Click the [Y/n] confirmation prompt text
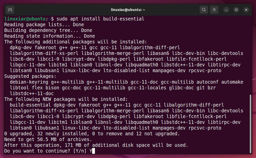Screen dimensions: 256x158 [x=80, y=151]
